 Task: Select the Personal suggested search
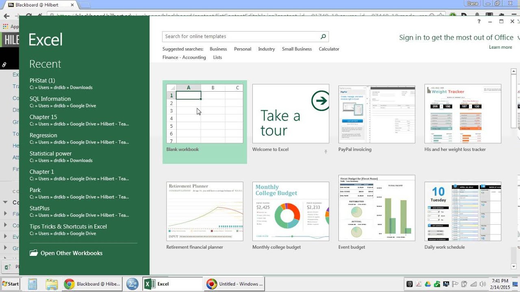coord(243,49)
